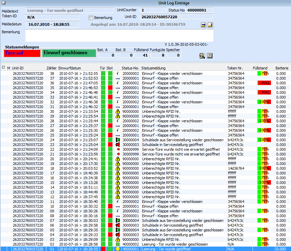Click the Speicher value field
The height and width of the screenshot is (251, 291).
tap(173, 55)
